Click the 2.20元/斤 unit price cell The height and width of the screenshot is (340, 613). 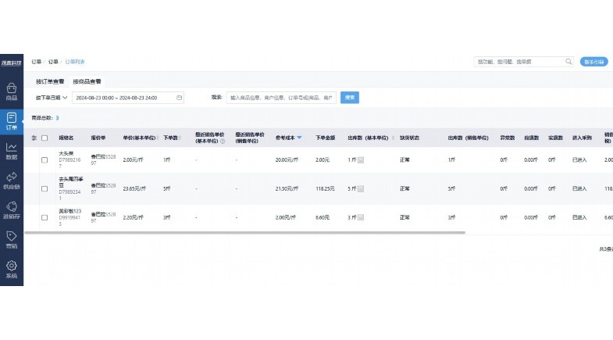tap(133, 217)
